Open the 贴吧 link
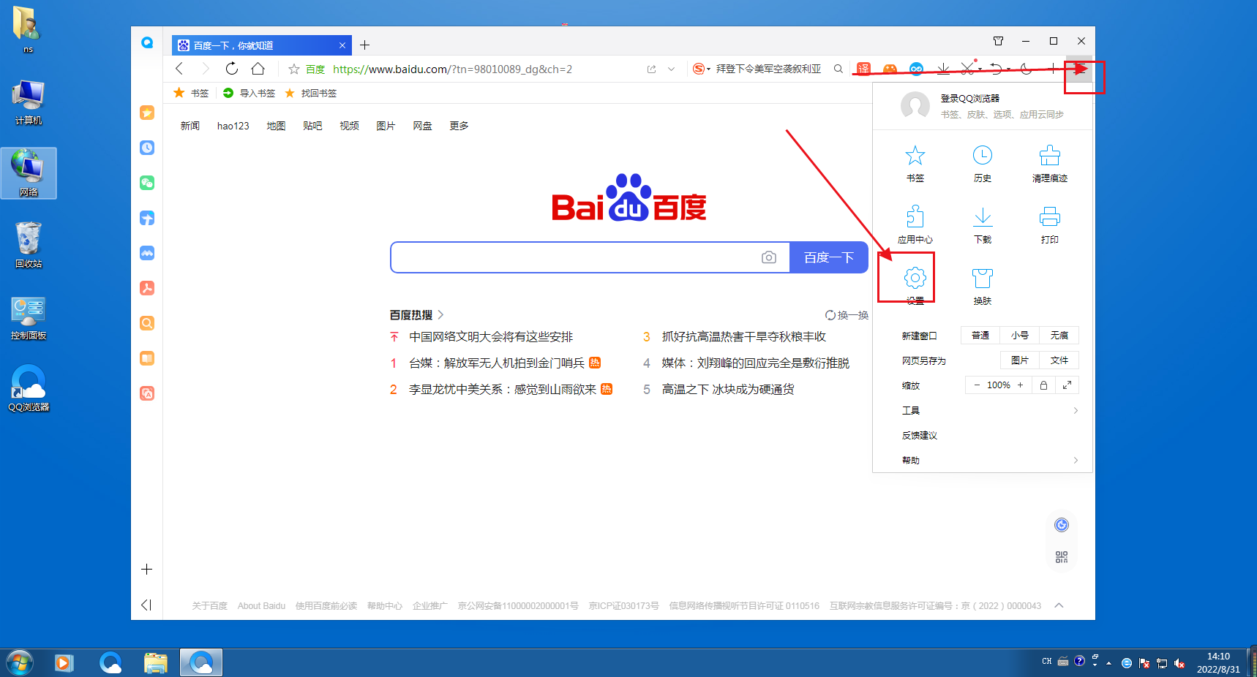Image resolution: width=1257 pixels, height=677 pixels. pyautogui.click(x=312, y=126)
